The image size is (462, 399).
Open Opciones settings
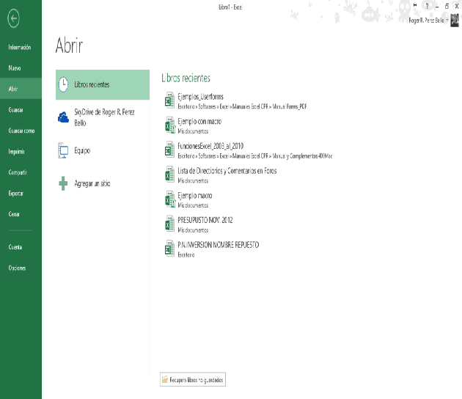coord(17,268)
